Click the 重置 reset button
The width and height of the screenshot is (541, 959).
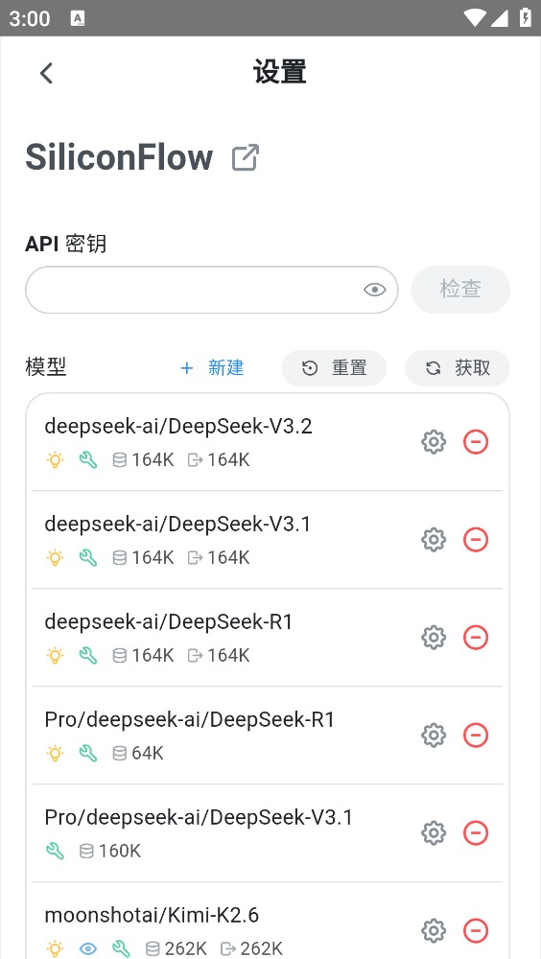(x=334, y=367)
